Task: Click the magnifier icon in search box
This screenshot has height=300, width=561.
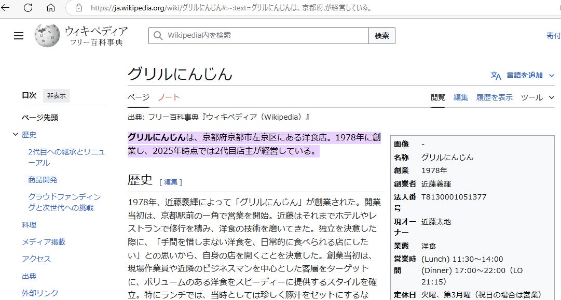Action: coord(158,36)
